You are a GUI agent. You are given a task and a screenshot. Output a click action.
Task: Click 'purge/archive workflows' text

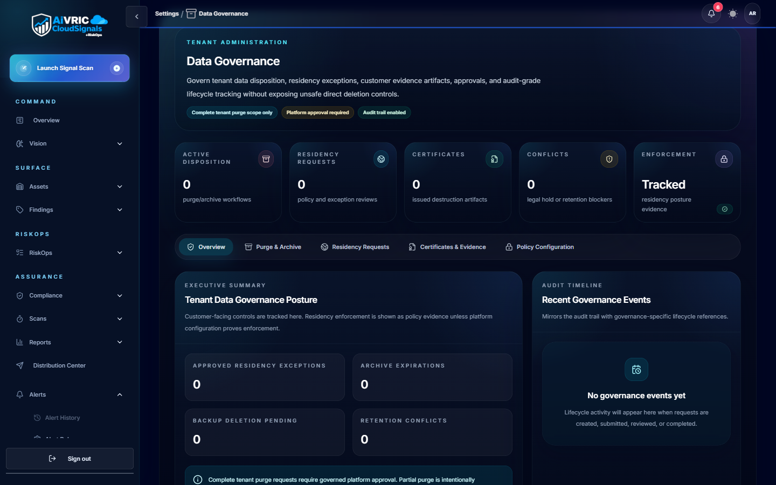coord(217,199)
